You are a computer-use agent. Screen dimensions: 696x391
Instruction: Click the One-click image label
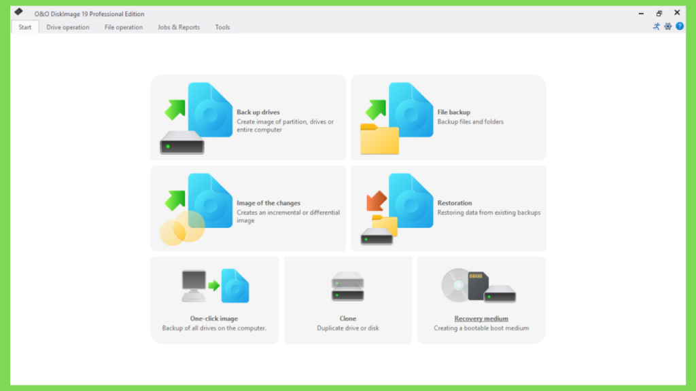pos(214,318)
